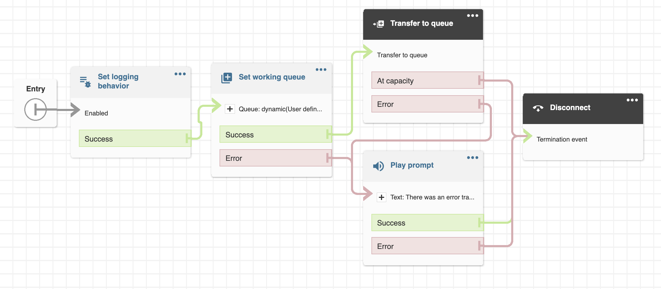
Task: Open the Disconnect block options menu
Action: click(632, 100)
